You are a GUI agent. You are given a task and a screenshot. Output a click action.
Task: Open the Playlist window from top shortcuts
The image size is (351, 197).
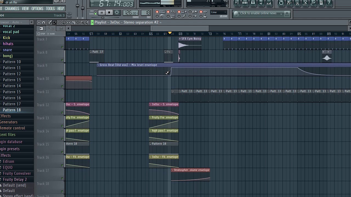pos(237,3)
